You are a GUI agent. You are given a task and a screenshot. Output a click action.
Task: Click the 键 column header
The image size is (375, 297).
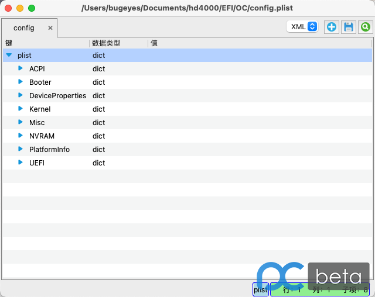(x=46, y=43)
